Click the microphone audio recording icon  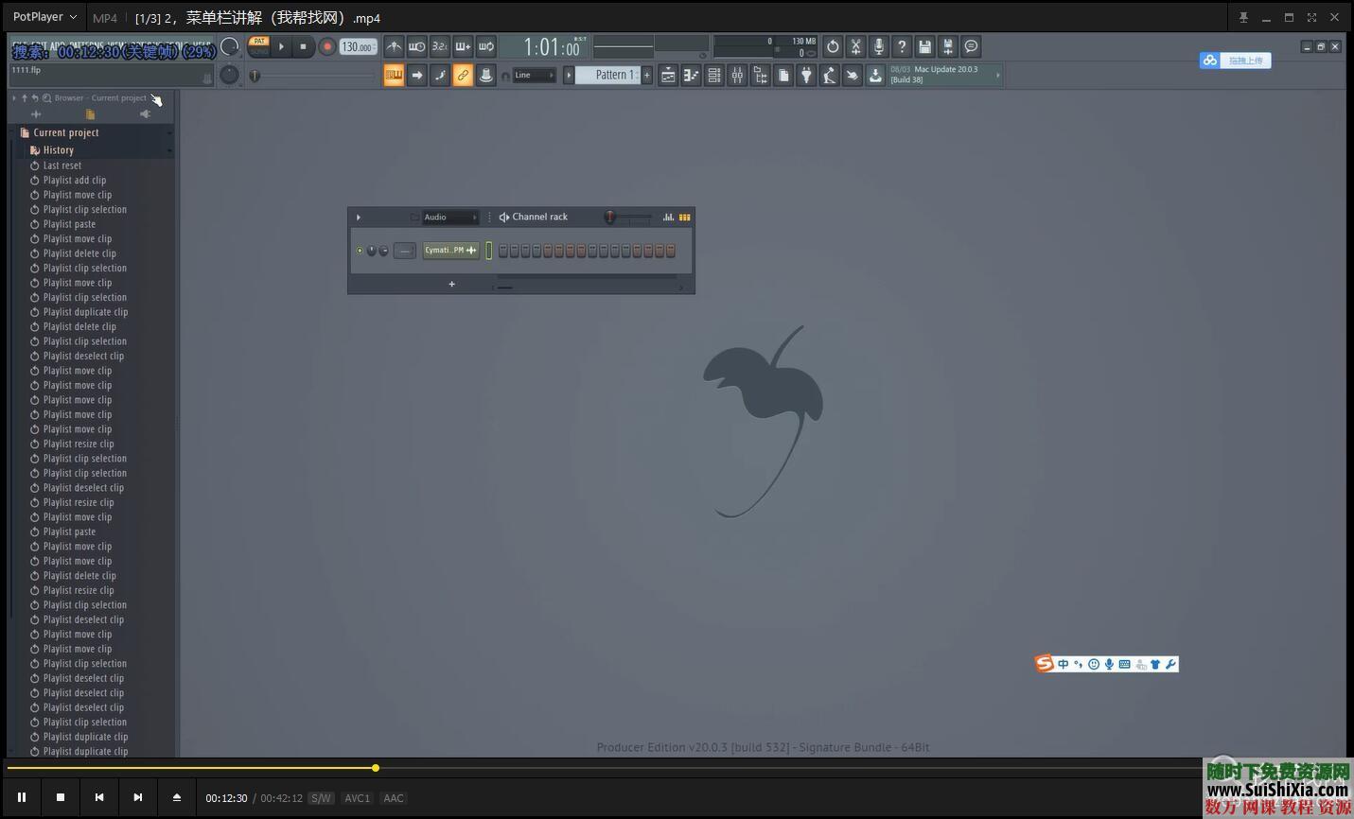879,46
